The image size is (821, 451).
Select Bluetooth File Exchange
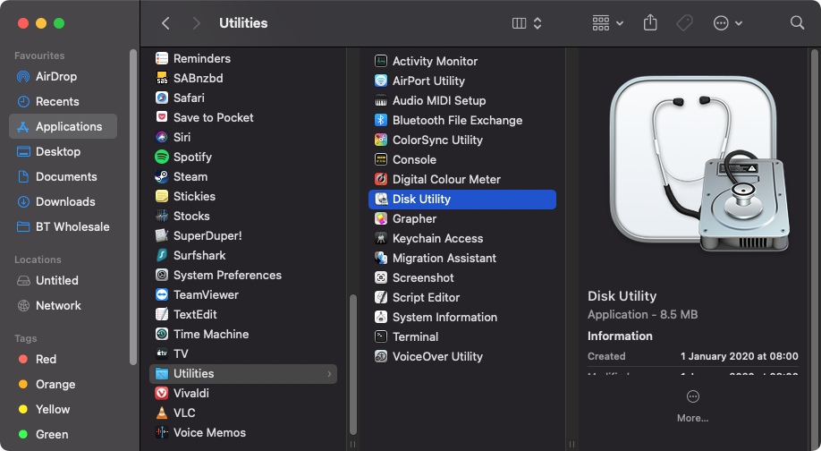[462, 121]
